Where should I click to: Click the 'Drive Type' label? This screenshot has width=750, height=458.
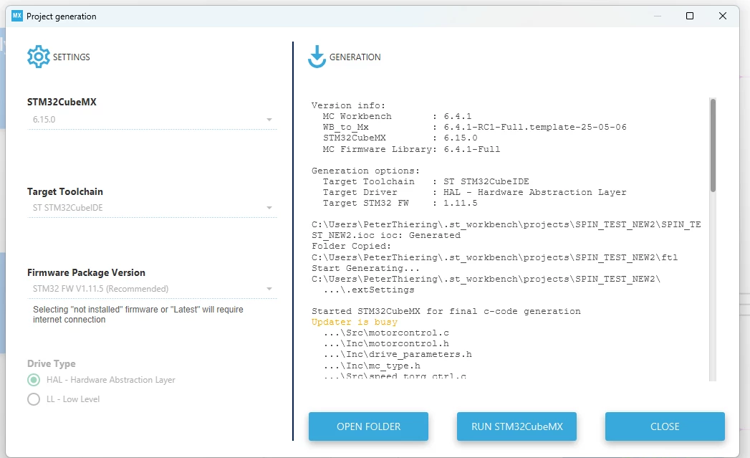(x=51, y=363)
